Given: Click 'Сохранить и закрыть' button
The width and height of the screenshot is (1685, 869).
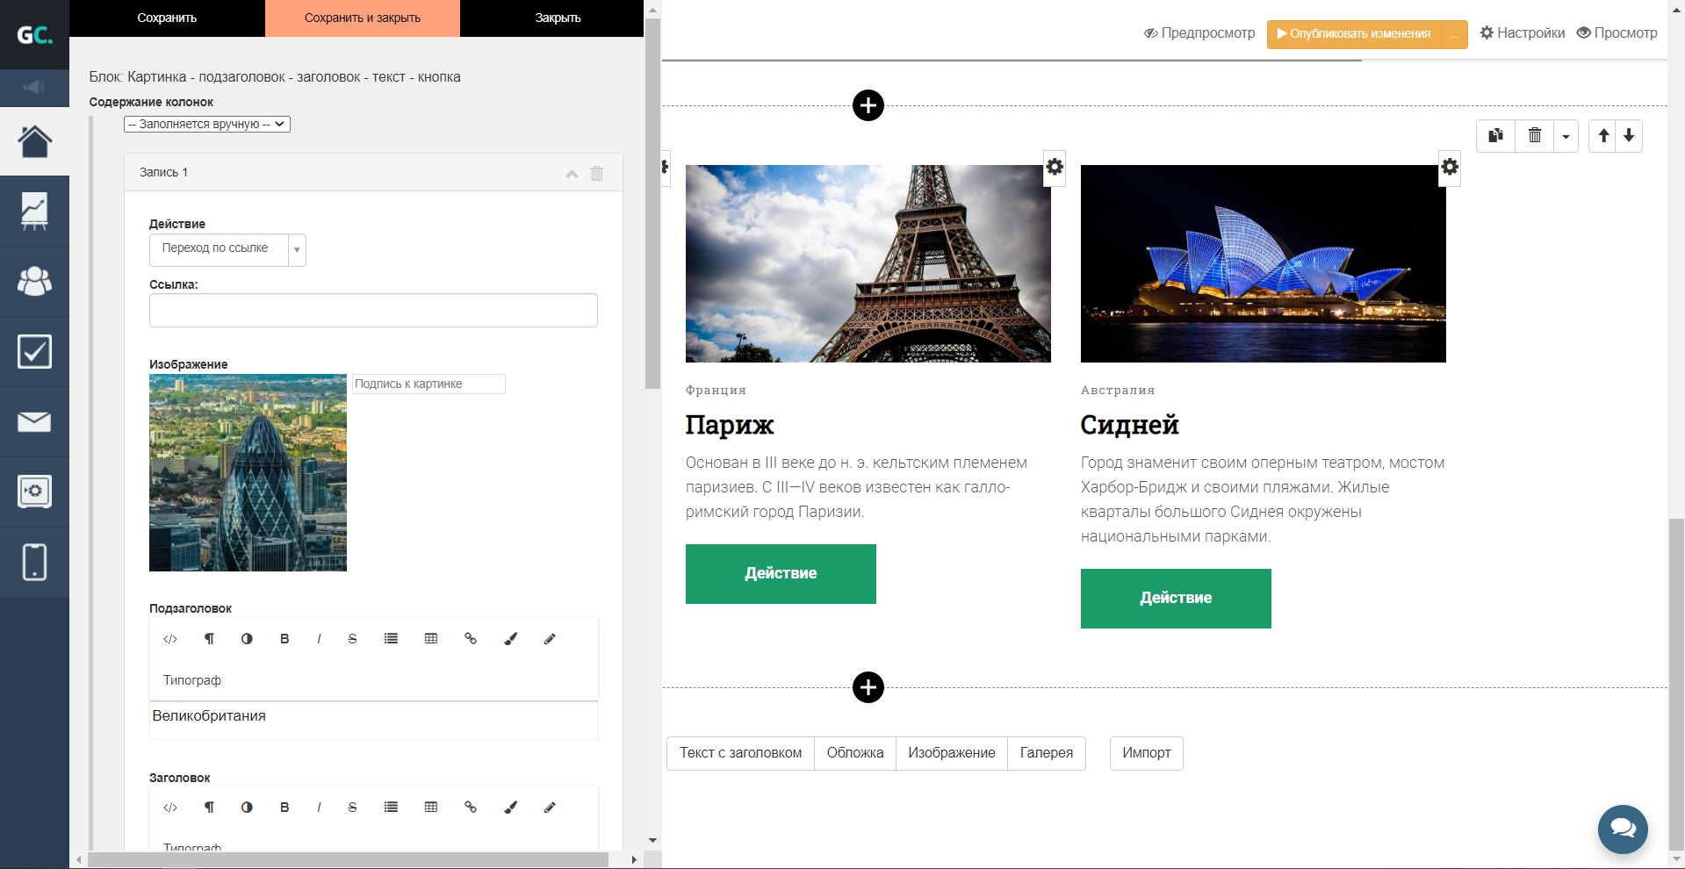Looking at the screenshot, I should tap(362, 18).
